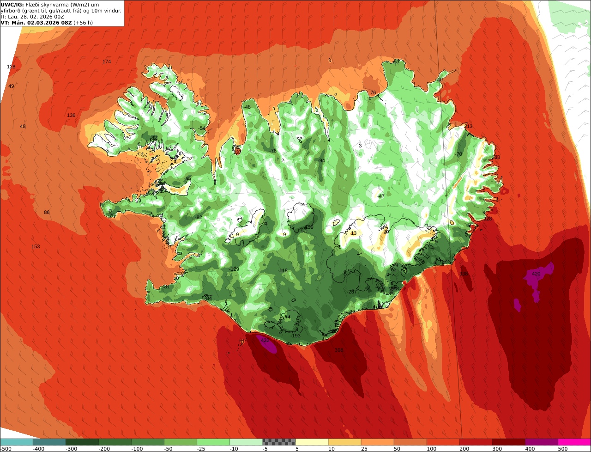Select the 128 value label
This screenshot has height=452, width=591.
pyautogui.click(x=11, y=67)
